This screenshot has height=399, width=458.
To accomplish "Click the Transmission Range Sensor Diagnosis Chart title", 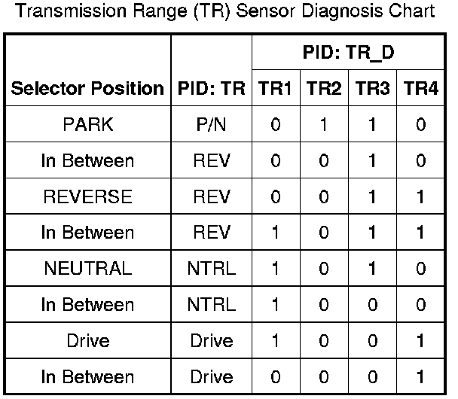I will point(228,12).
